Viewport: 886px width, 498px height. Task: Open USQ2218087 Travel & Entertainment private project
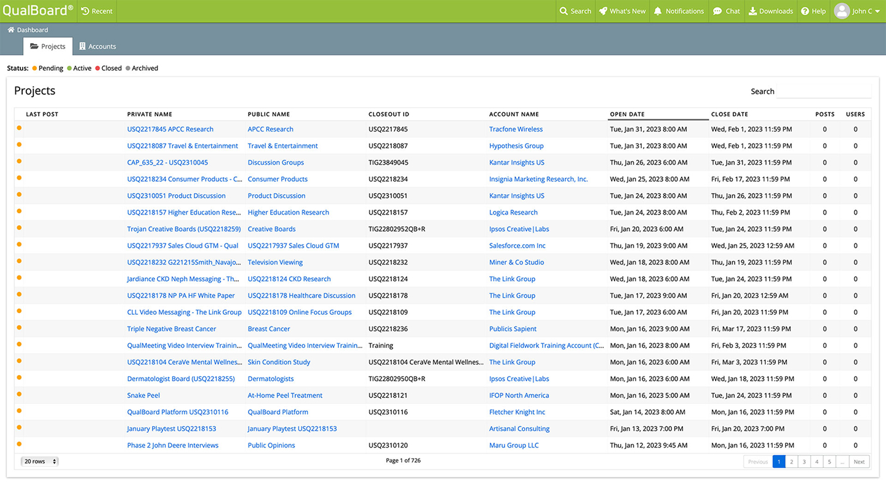tap(183, 146)
